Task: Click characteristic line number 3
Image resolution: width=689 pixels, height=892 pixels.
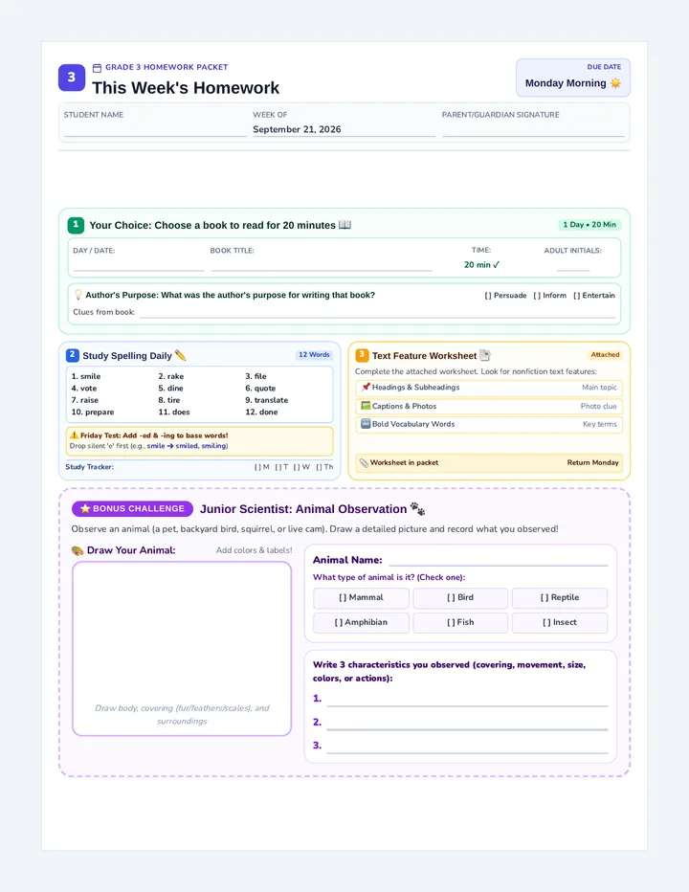Action: 467,746
